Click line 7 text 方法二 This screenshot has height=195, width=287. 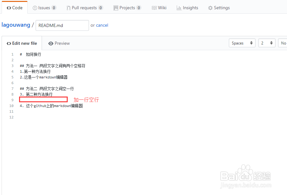click(x=31, y=89)
